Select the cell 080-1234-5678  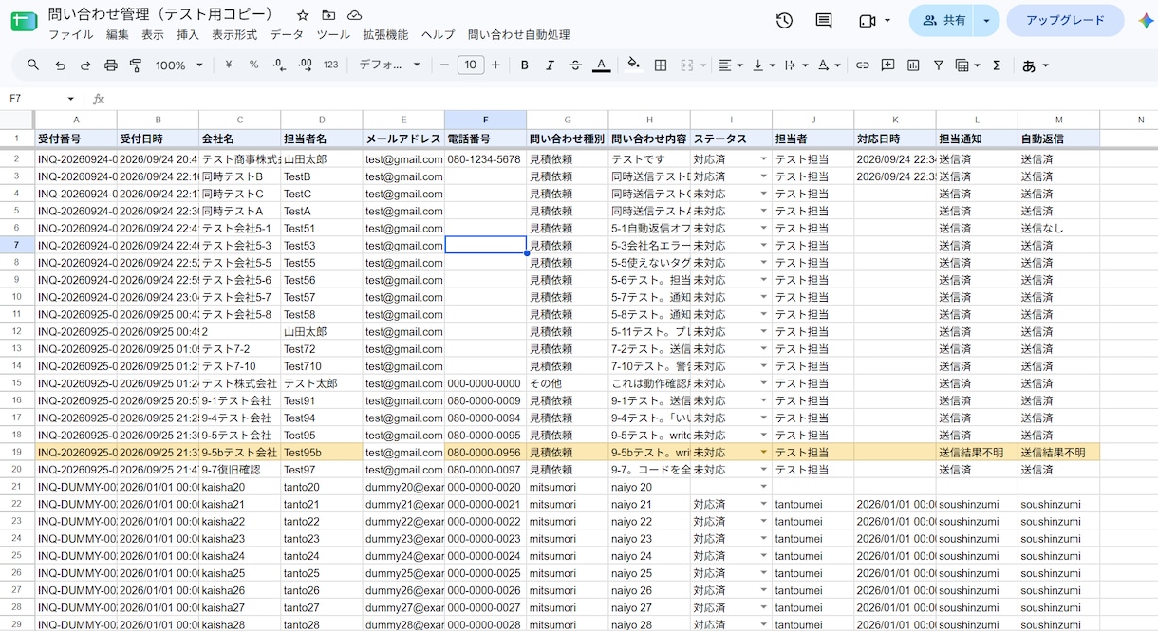485,159
